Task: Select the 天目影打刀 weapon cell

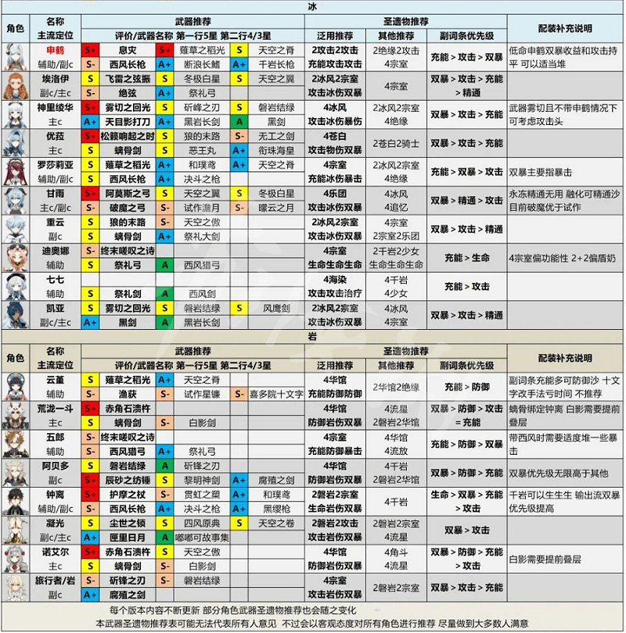Action: click(x=128, y=122)
